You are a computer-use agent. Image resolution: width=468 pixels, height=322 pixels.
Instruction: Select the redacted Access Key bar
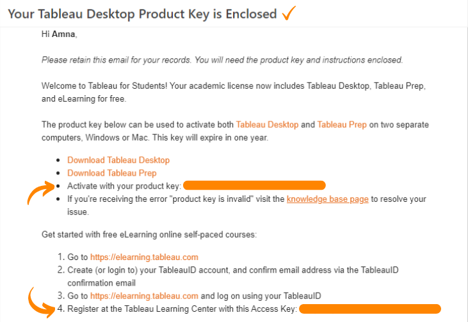(x=370, y=309)
